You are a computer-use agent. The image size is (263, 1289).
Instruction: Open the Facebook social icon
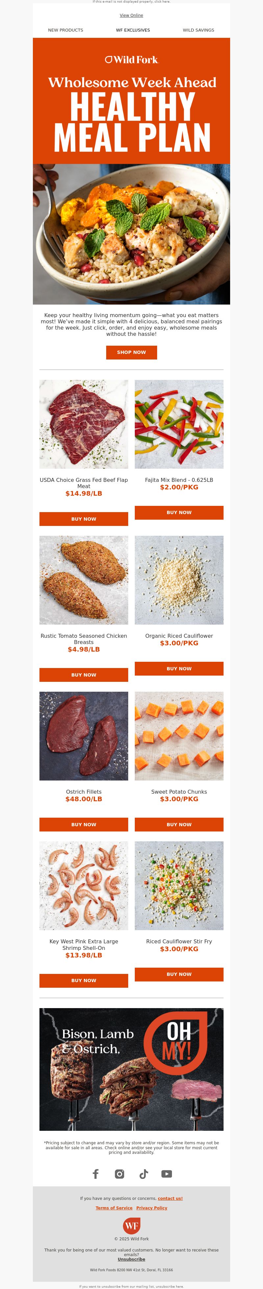pyautogui.click(x=95, y=1174)
